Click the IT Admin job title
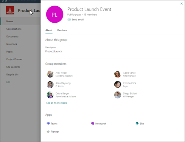This screenshot has height=142, width=185. [x=60, y=86]
